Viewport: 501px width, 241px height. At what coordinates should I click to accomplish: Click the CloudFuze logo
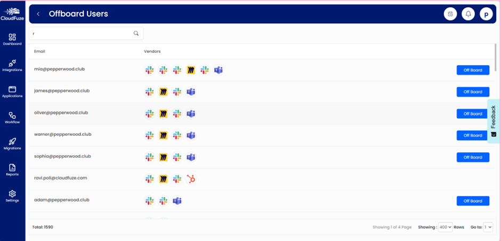[x=12, y=14]
